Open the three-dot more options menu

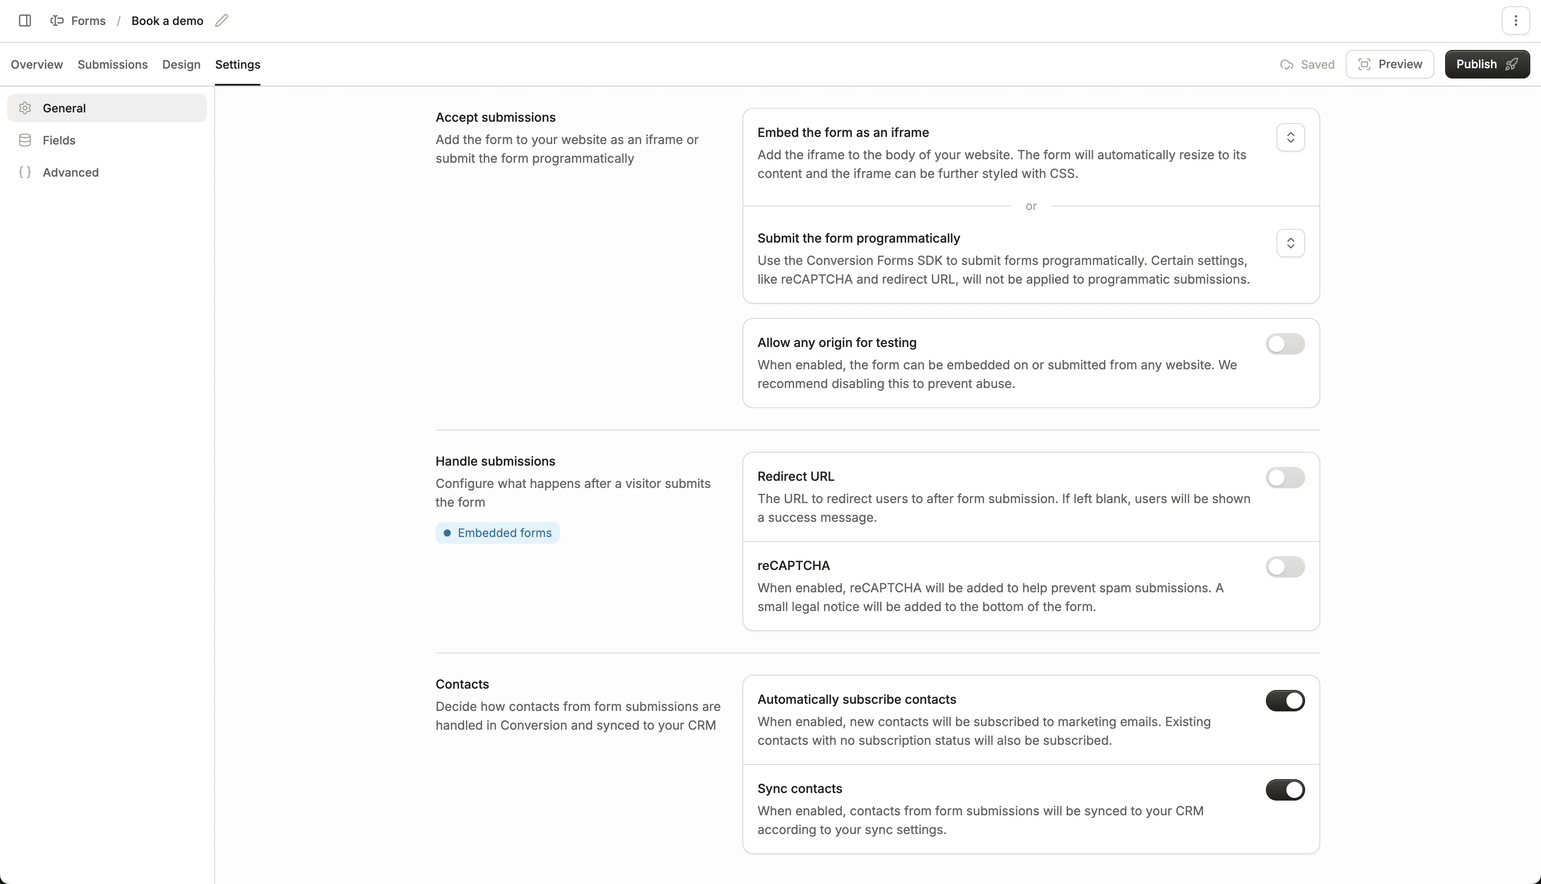coord(1516,21)
